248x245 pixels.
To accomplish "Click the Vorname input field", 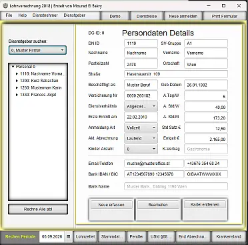I will tap(206, 53).
